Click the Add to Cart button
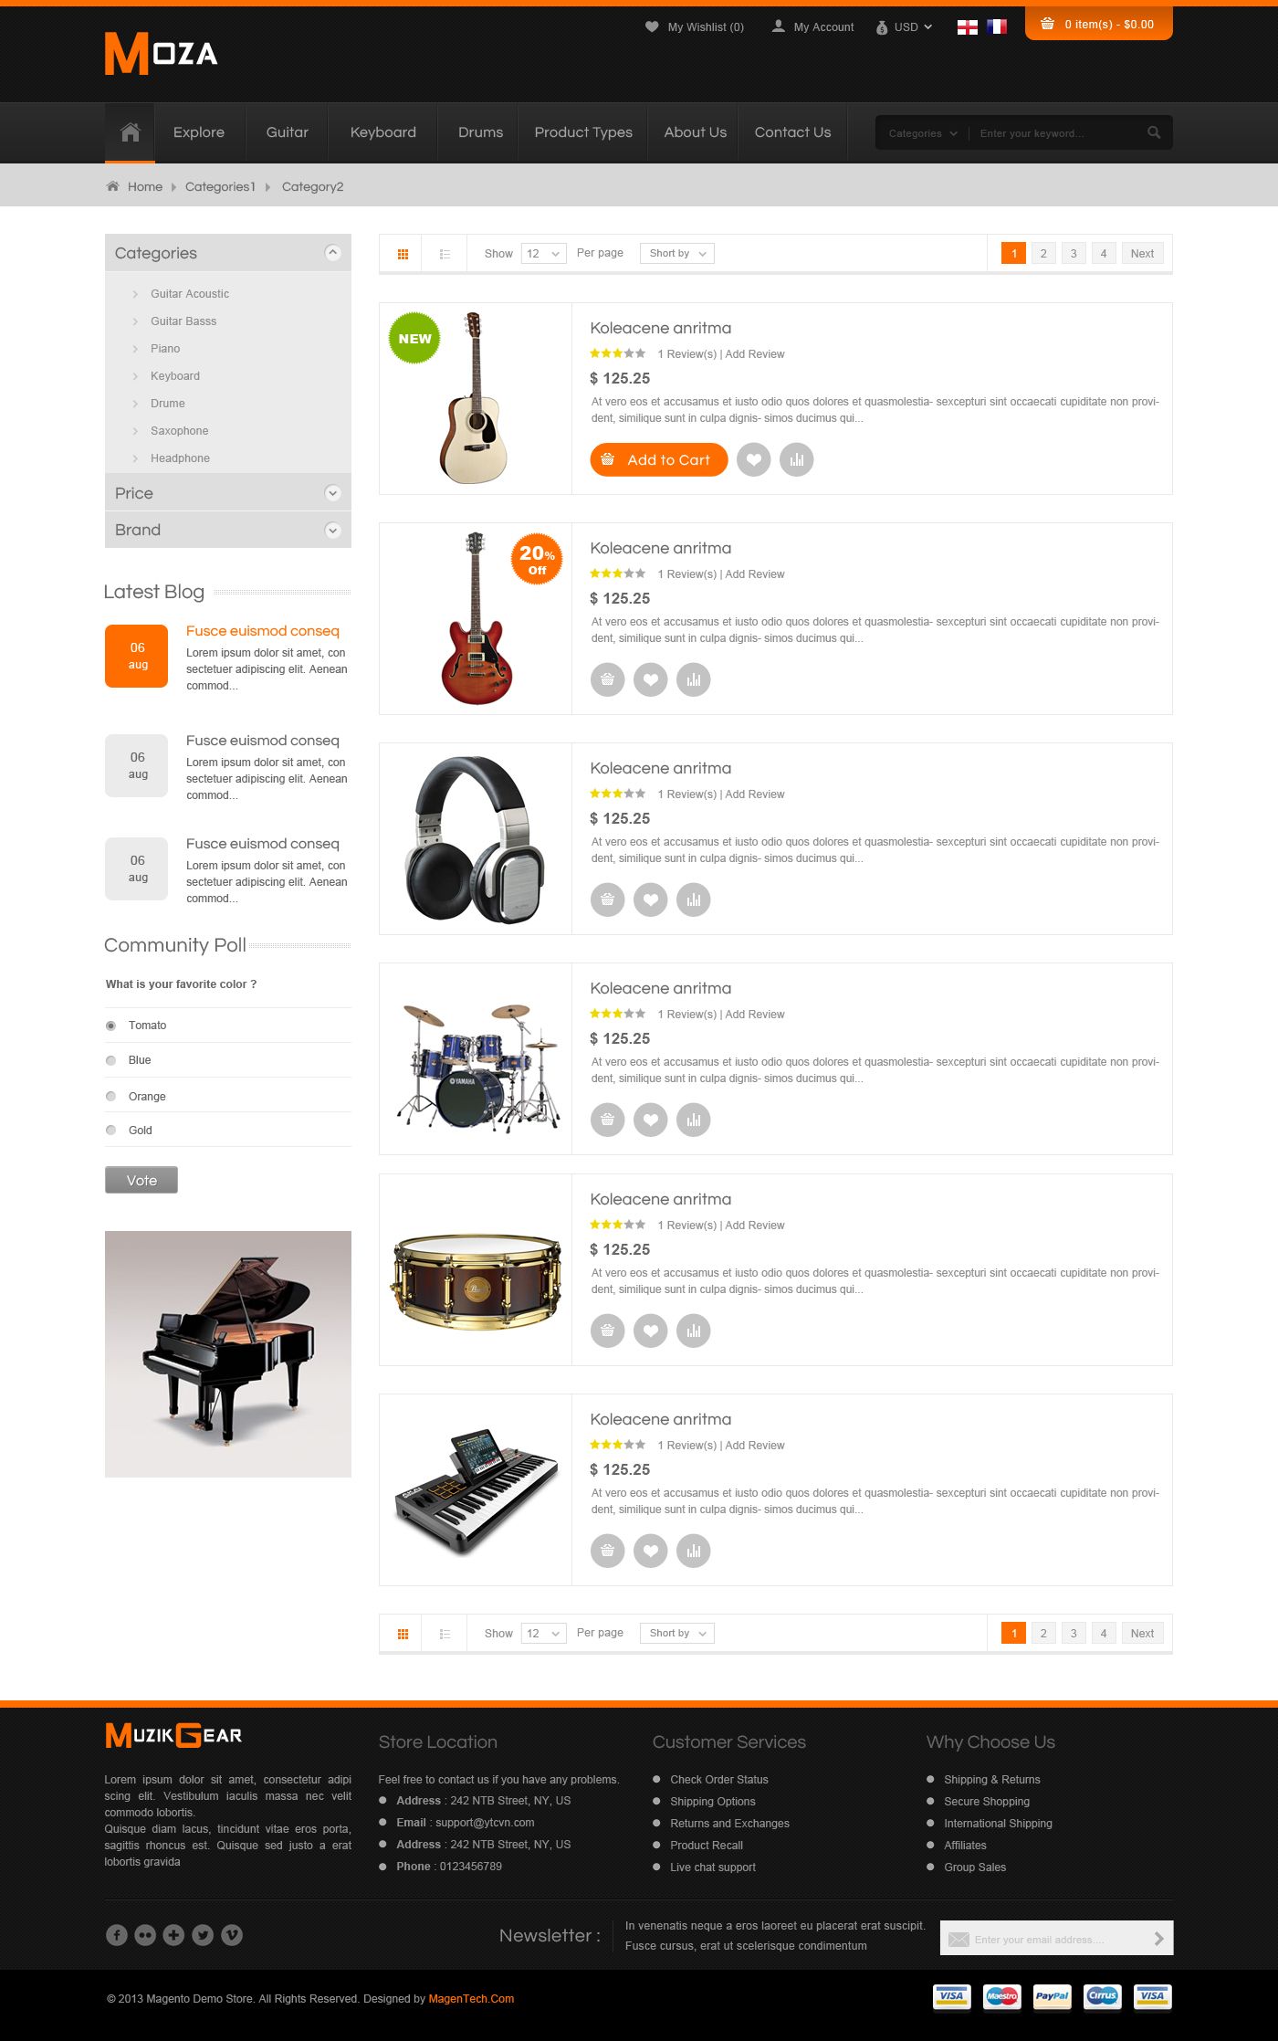The width and height of the screenshot is (1278, 2041). coord(658,459)
